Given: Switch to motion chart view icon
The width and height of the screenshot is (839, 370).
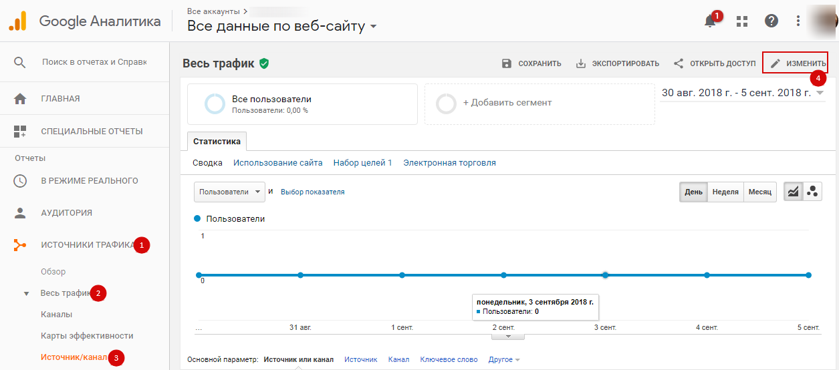Looking at the screenshot, I should (x=812, y=192).
